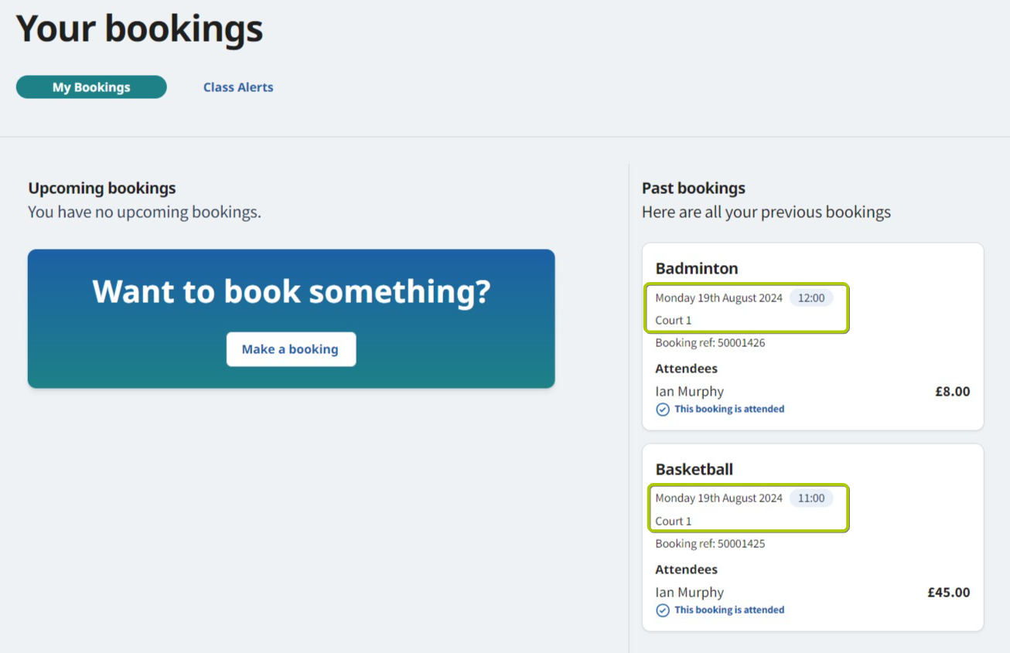Click Court 1 in the Badminton card
This screenshot has width=1010, height=653.
tap(674, 320)
